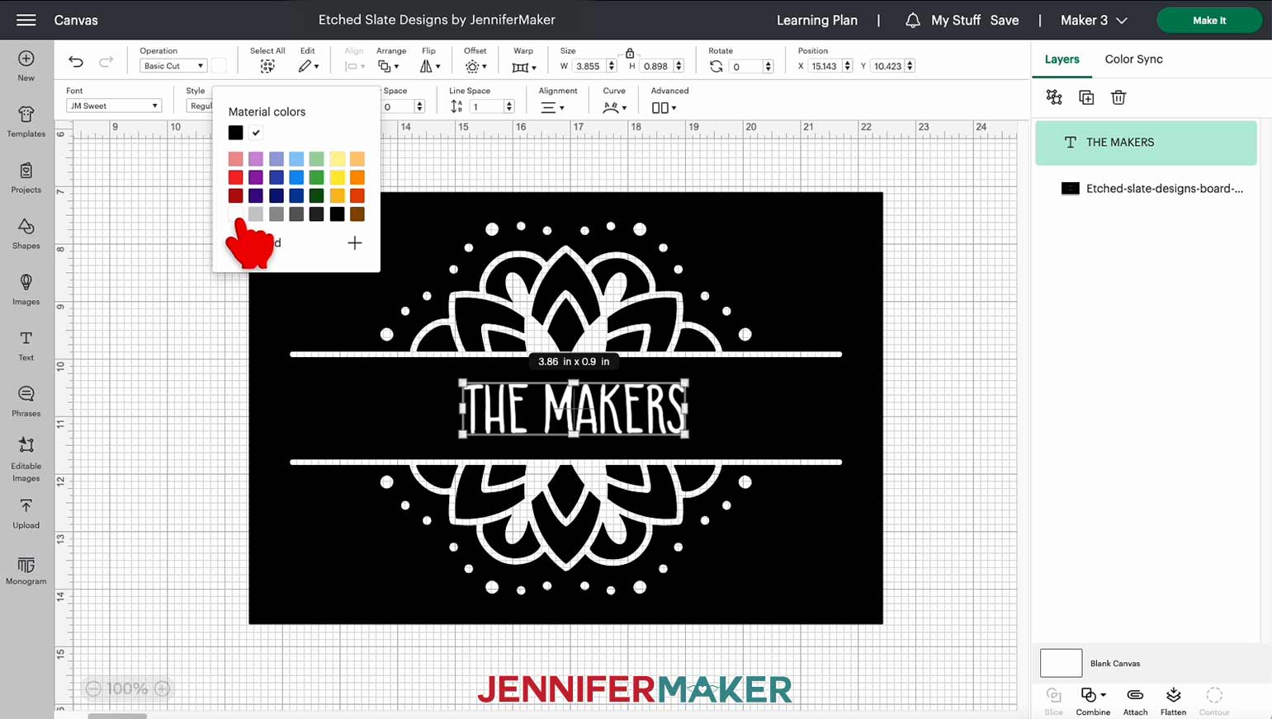Open the JM Sweet font dropdown

pos(113,106)
